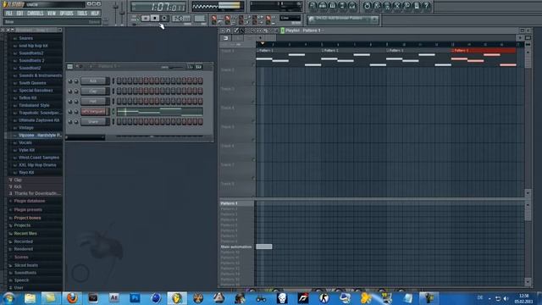542x305 pixels.
Task: Open the VIEW menu
Action: [x=51, y=14]
